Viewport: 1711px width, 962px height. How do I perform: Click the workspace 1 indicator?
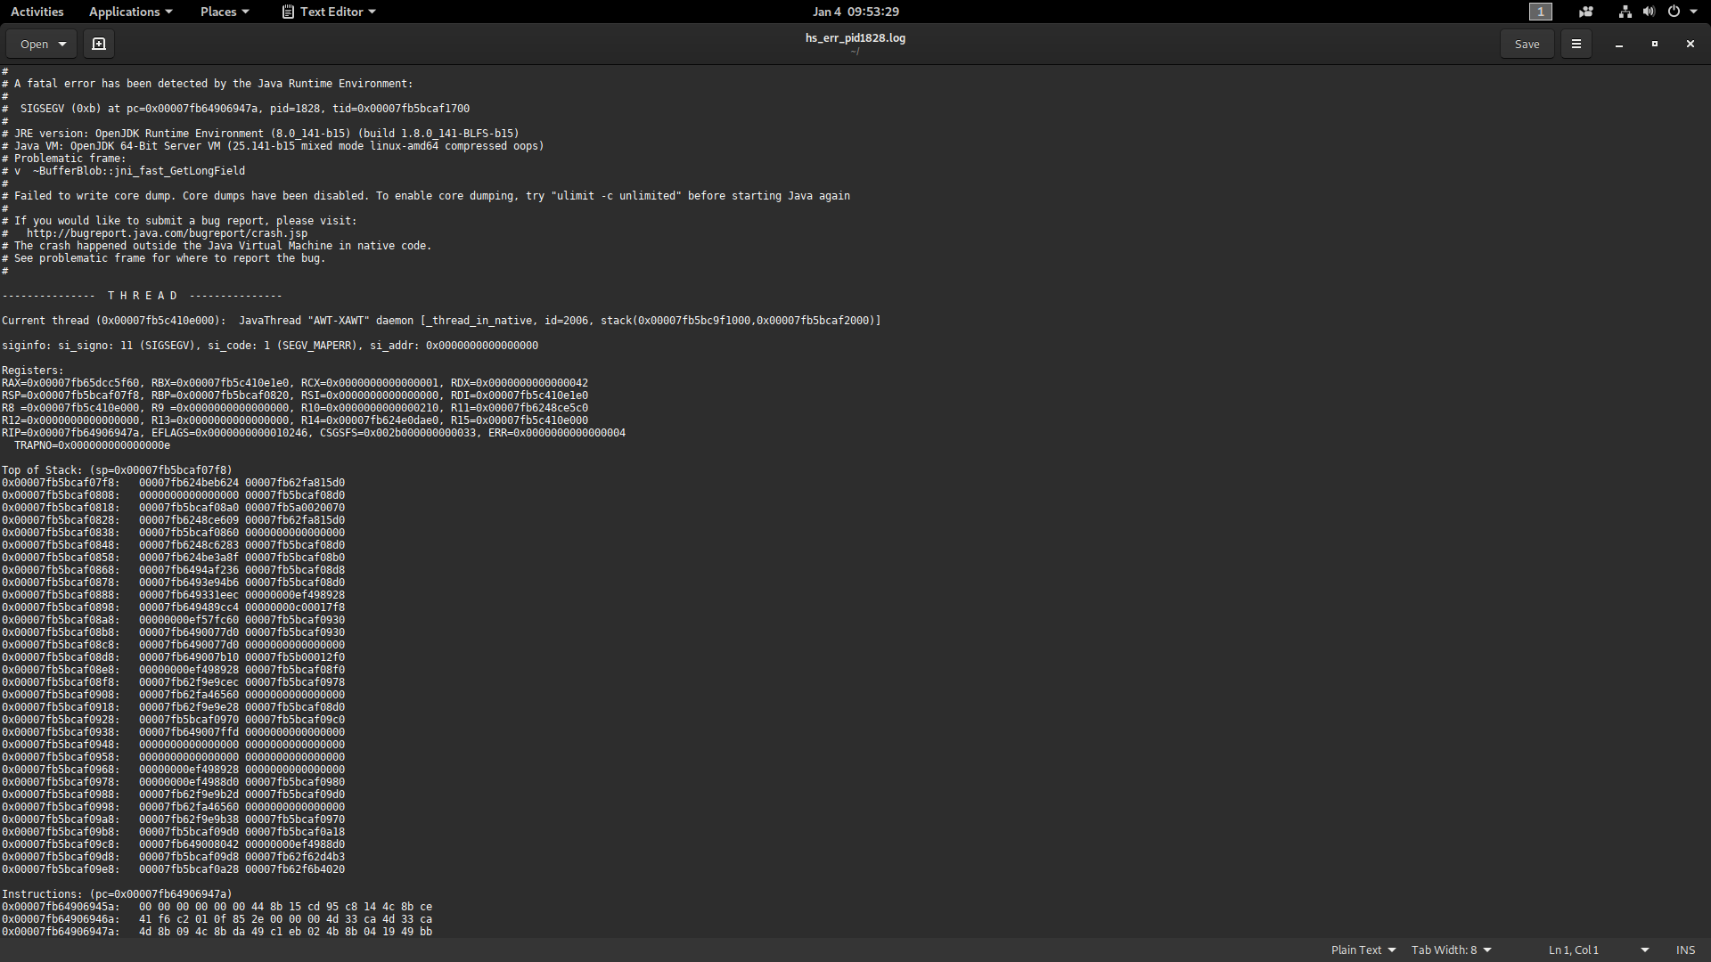tap(1540, 12)
